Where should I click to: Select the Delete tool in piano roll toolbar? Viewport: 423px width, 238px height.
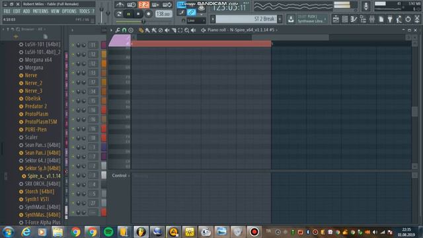[x=161, y=30]
